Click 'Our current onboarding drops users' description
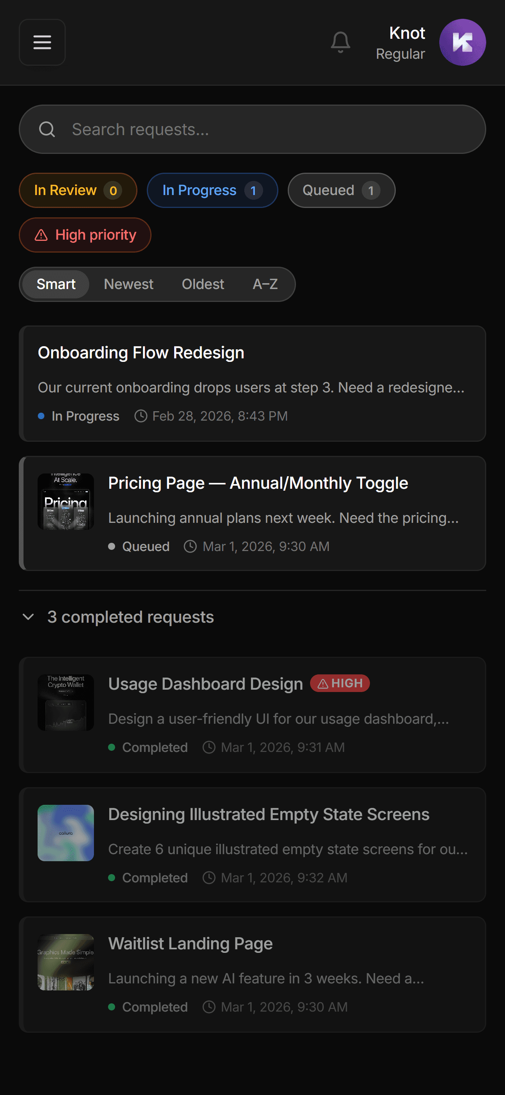505x1095 pixels. [x=251, y=388]
